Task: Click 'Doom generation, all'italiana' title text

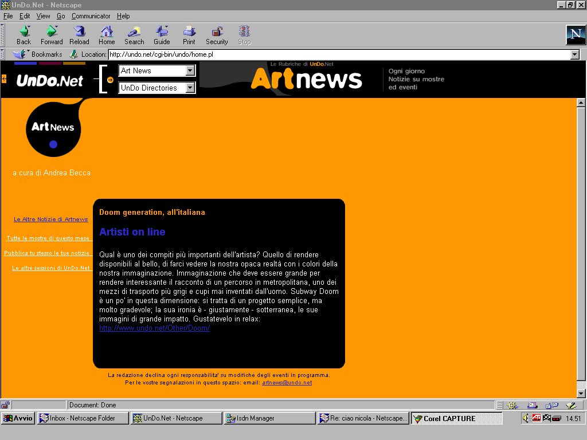Action: coord(152,212)
